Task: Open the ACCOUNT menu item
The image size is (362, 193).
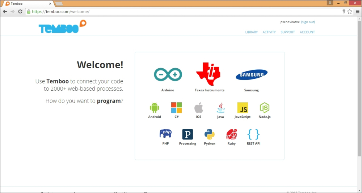Action: (307, 32)
